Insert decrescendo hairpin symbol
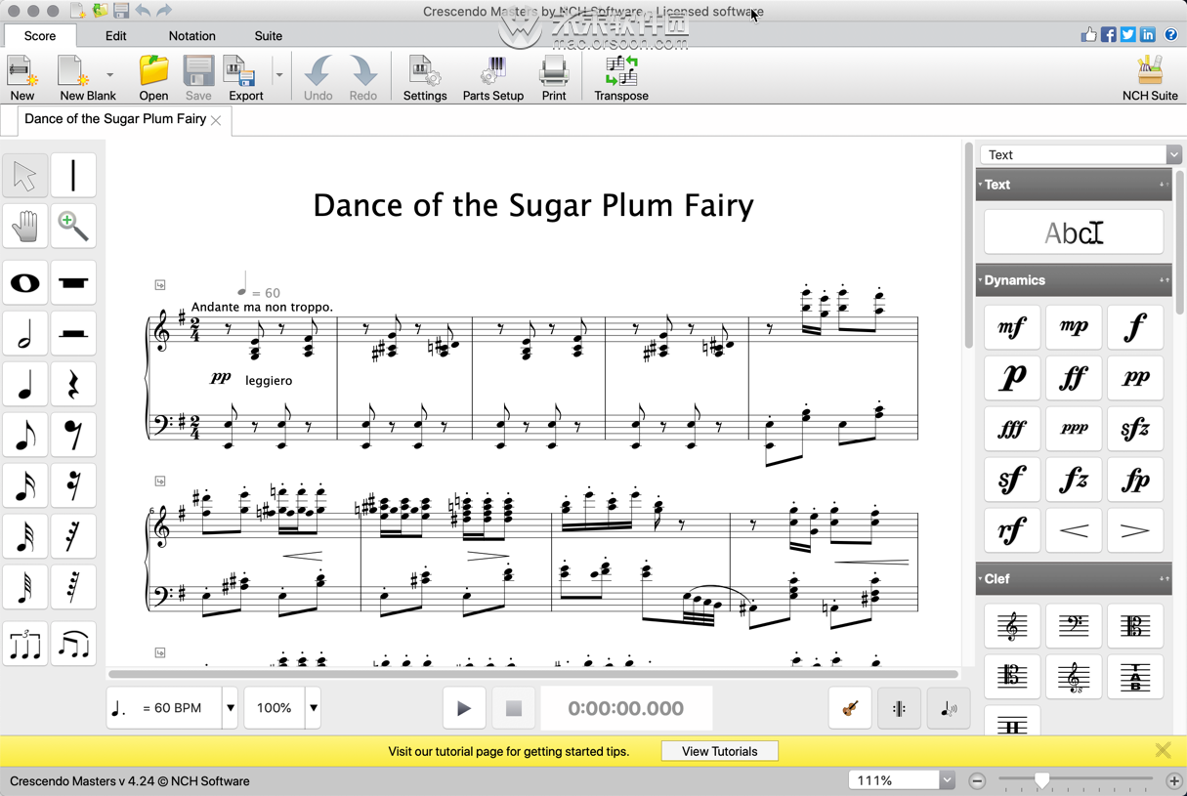 (x=1135, y=530)
